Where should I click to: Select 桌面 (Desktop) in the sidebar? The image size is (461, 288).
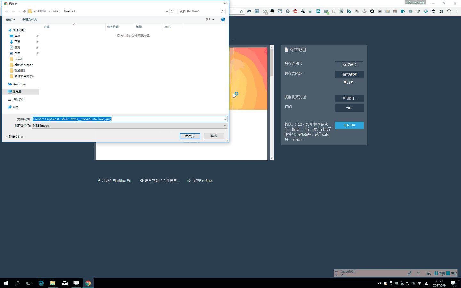[17, 36]
